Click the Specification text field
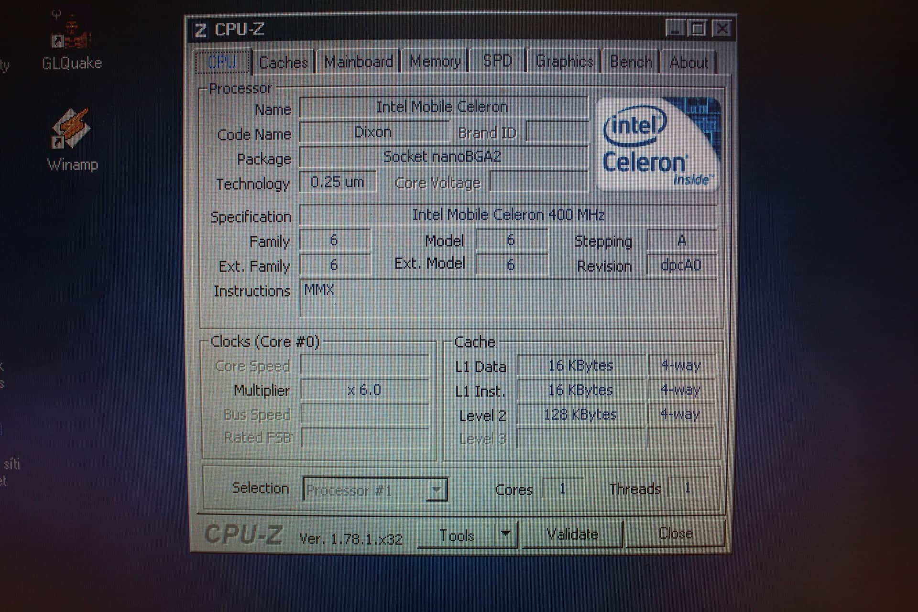Image resolution: width=918 pixels, height=612 pixels. coord(508,215)
